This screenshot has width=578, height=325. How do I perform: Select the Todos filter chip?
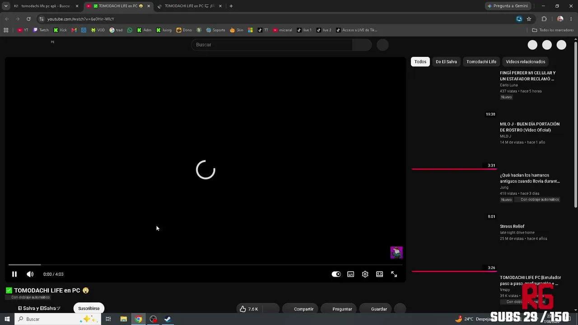[420, 62]
